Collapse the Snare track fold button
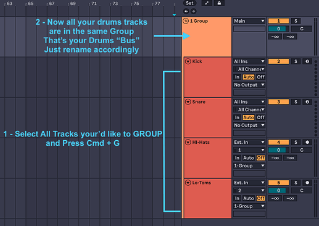Viewport: 319px width, 226px height. 188,102
